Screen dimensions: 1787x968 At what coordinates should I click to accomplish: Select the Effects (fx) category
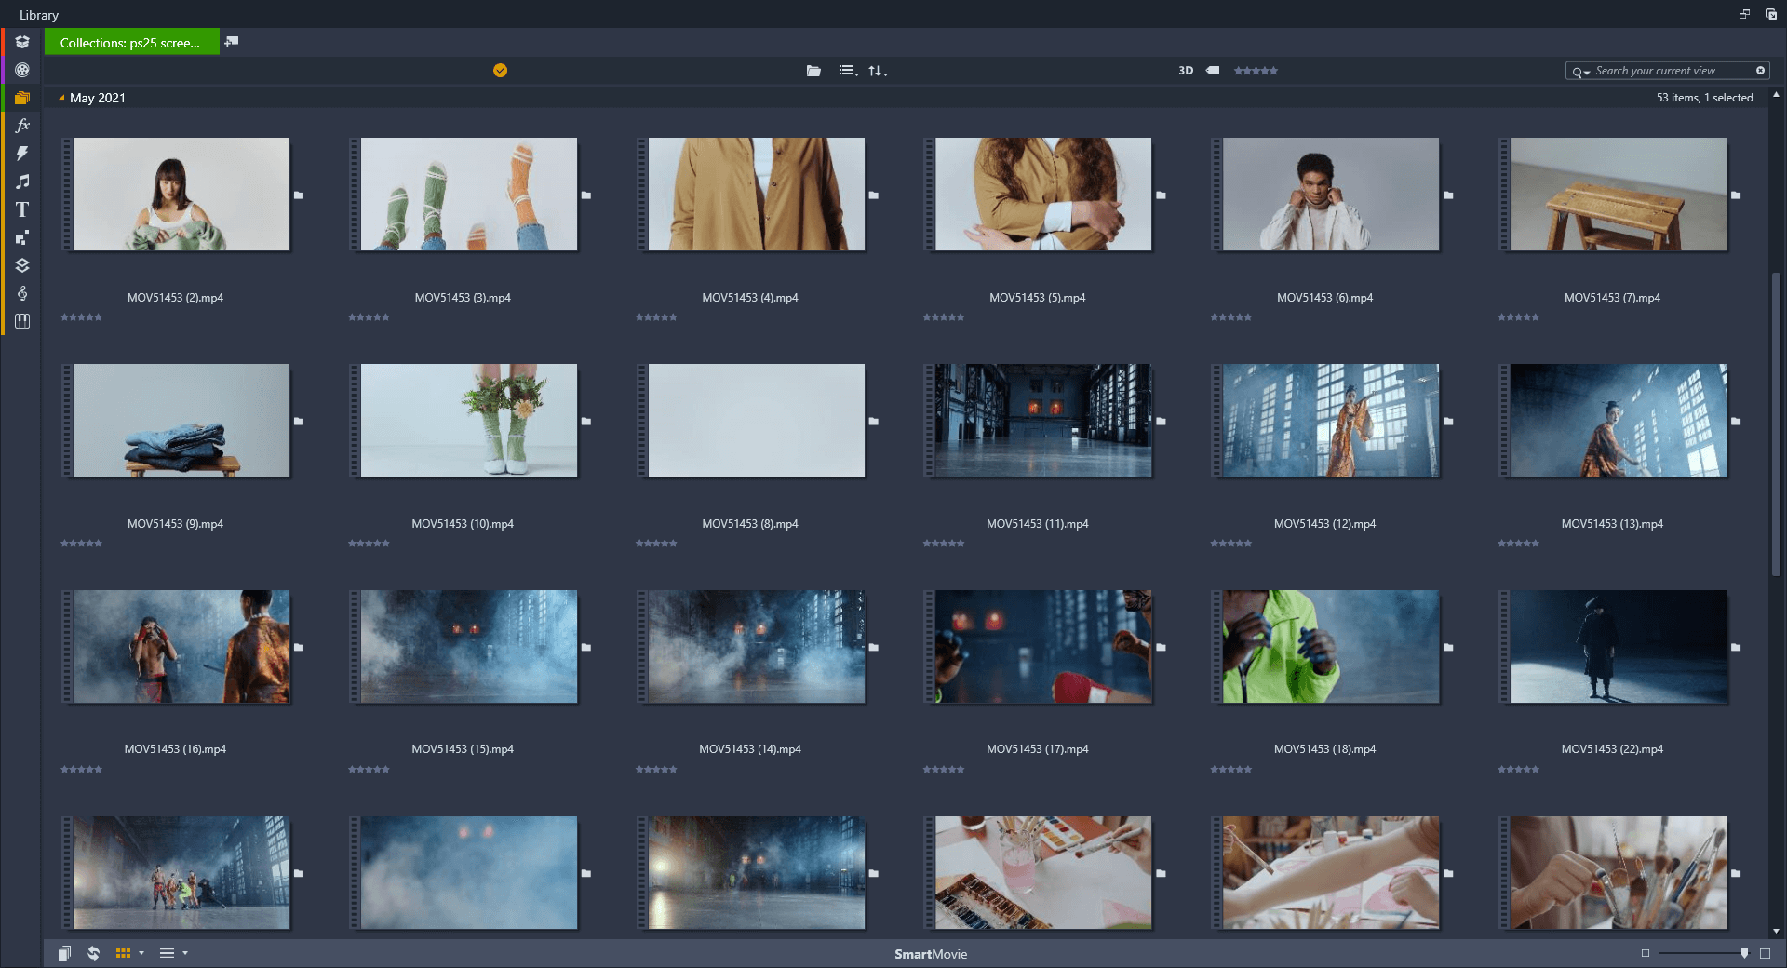click(21, 126)
